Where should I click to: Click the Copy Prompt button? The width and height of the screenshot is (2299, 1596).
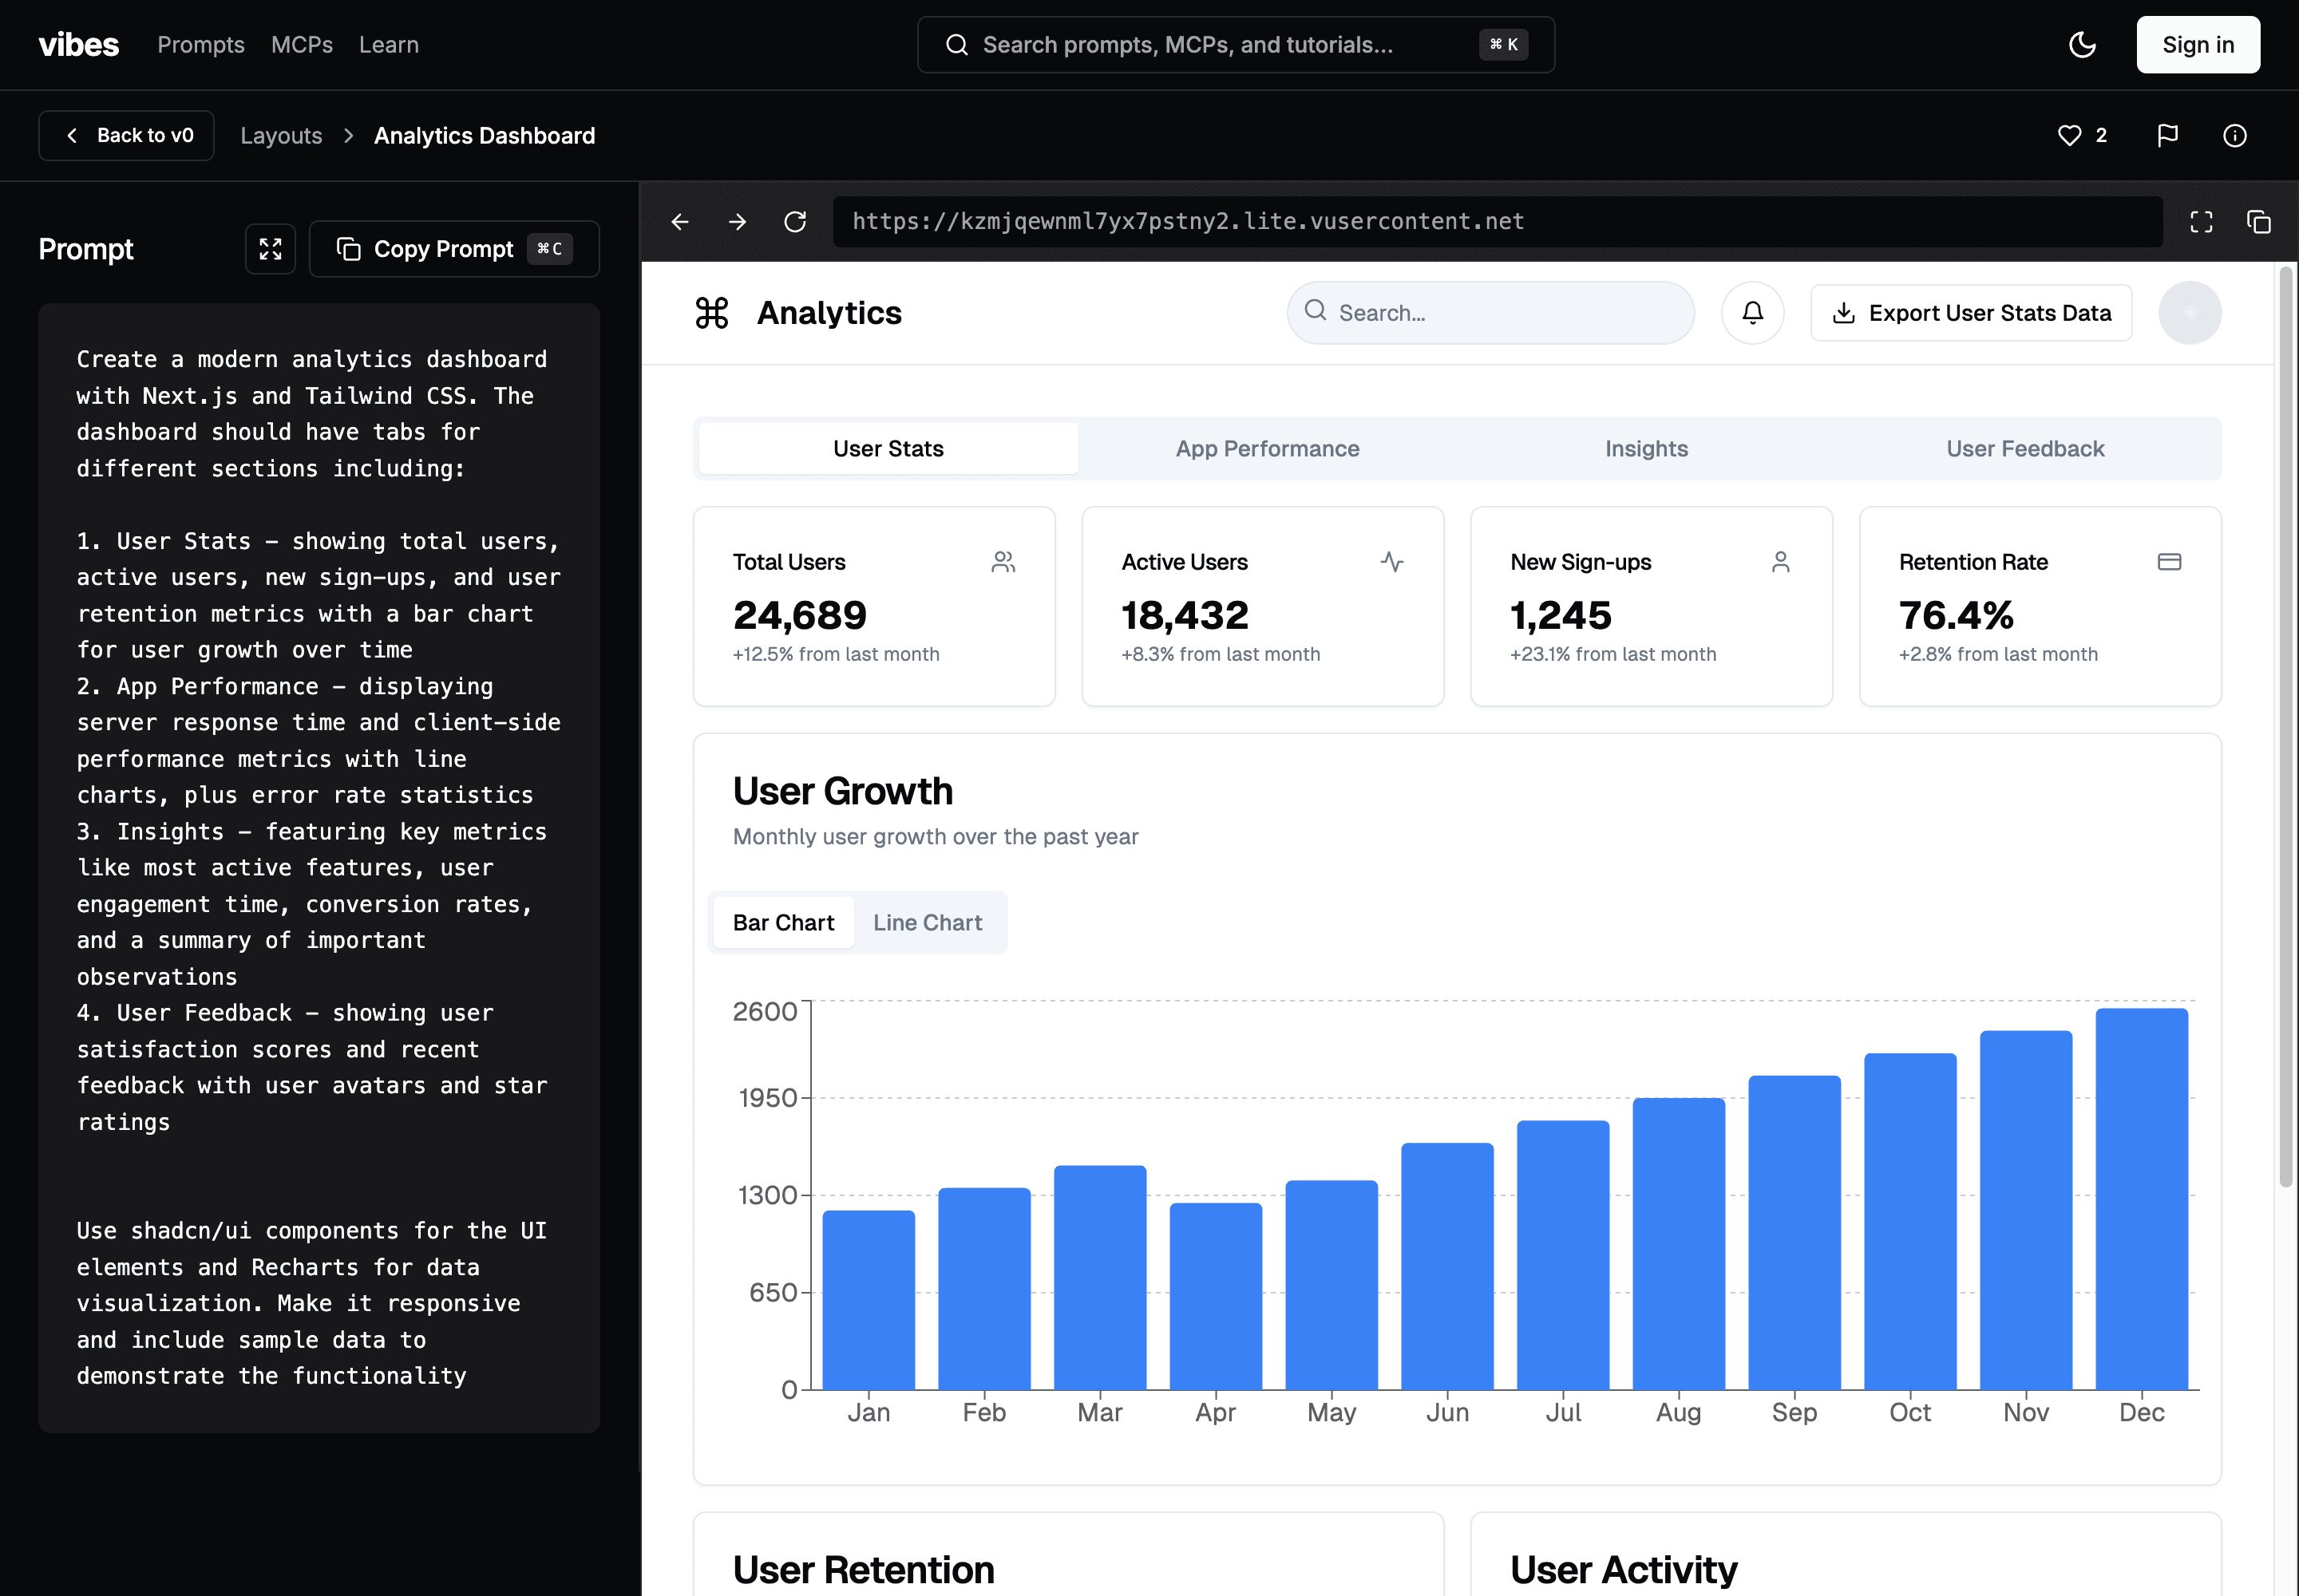(454, 249)
